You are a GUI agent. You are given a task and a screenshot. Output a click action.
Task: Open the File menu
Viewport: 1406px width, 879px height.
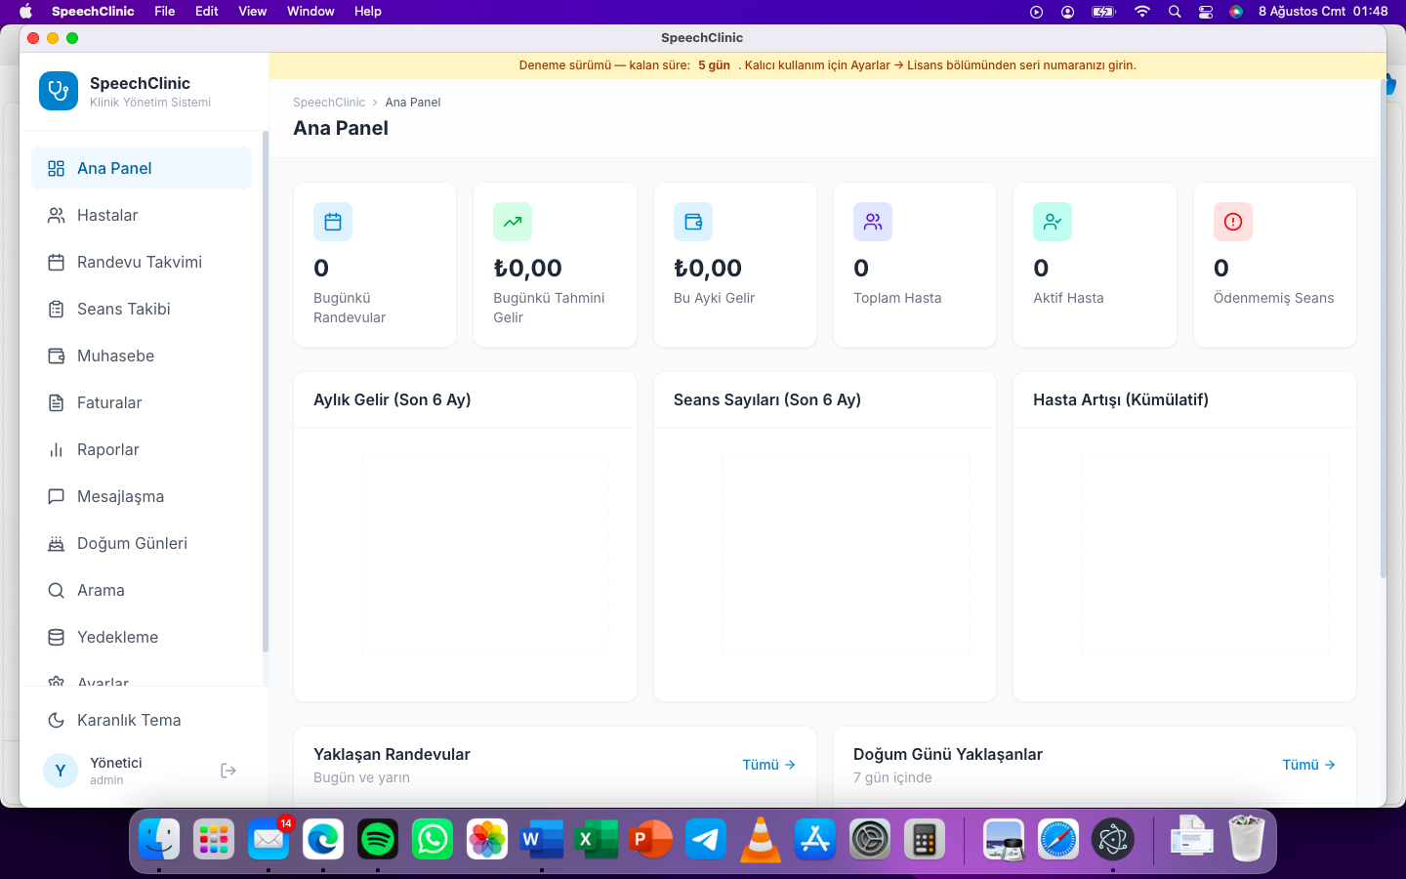(165, 12)
